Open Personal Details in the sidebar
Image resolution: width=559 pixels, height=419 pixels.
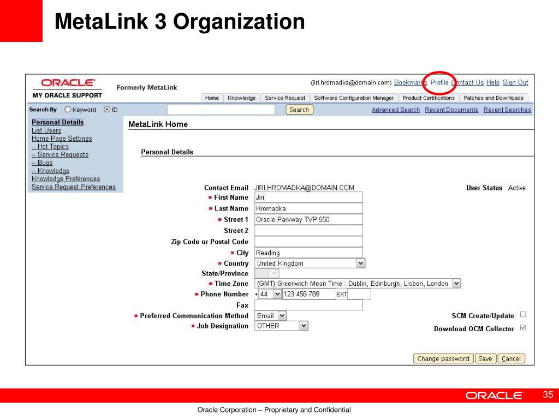[58, 122]
